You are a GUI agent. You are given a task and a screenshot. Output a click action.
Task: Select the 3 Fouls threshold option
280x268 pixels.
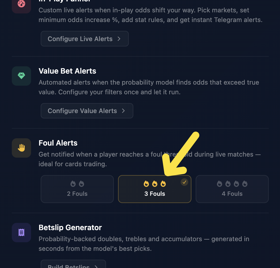(x=155, y=189)
